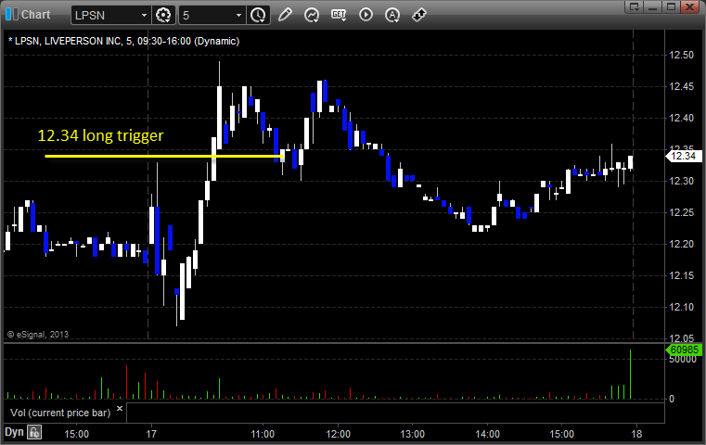Click the left 15:00 time axis label
The width and height of the screenshot is (706, 445).
pyautogui.click(x=77, y=434)
